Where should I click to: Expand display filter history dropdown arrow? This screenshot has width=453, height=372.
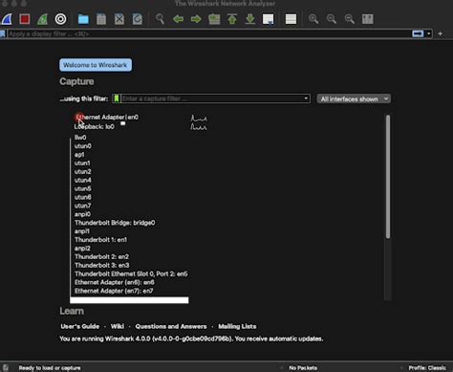point(429,33)
